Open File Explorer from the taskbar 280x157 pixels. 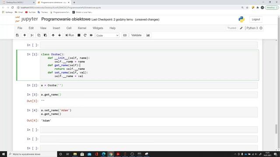(75, 154)
